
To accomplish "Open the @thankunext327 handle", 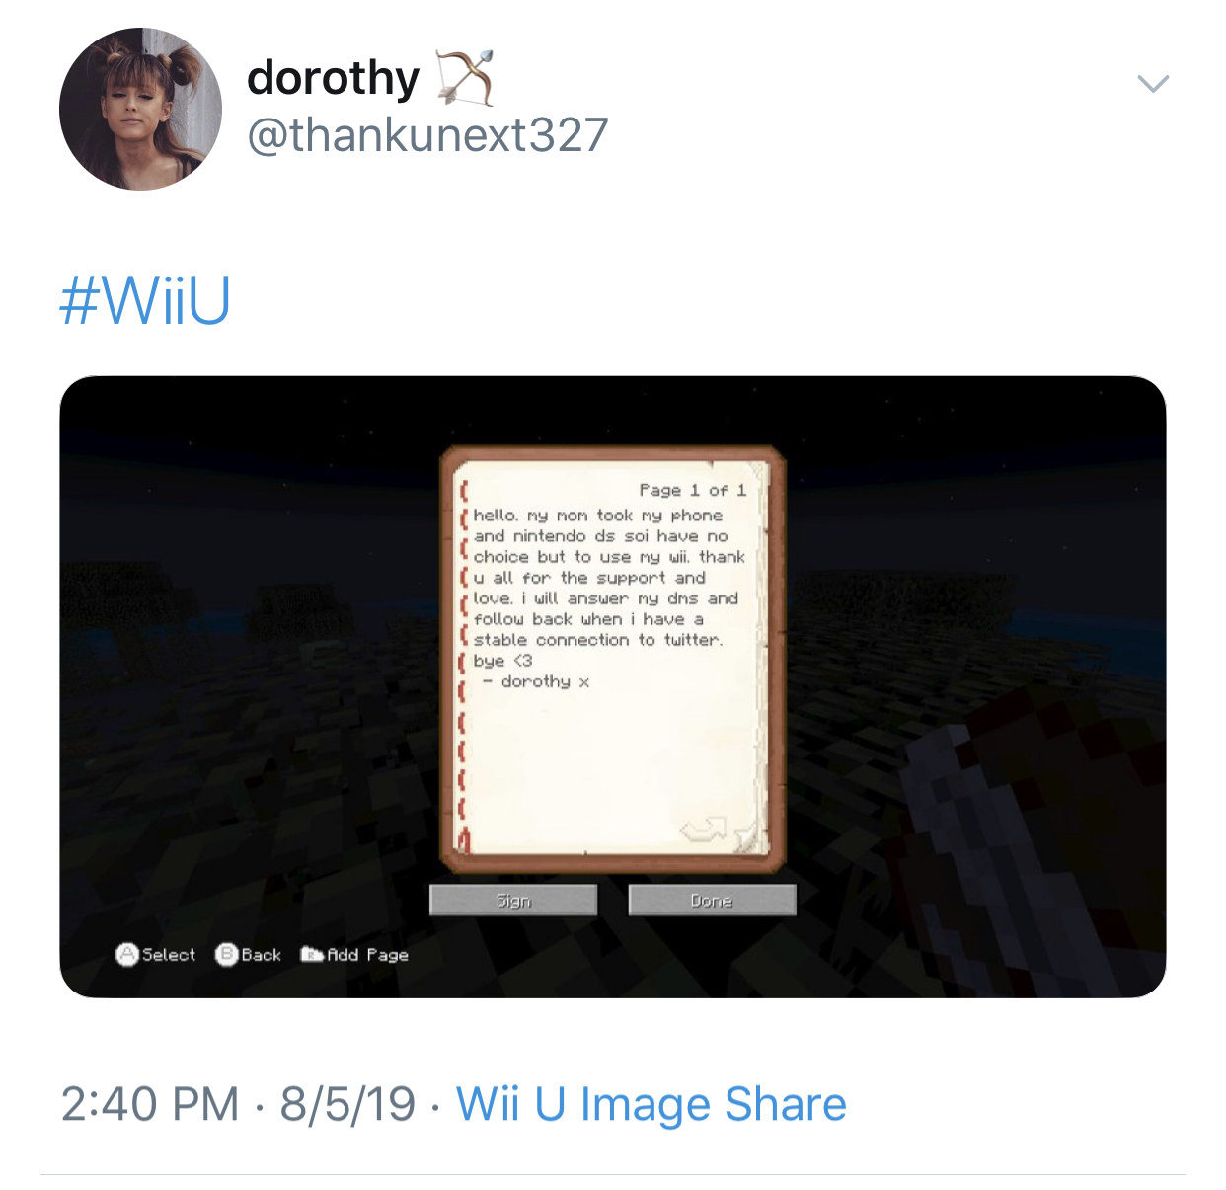I will 427,135.
